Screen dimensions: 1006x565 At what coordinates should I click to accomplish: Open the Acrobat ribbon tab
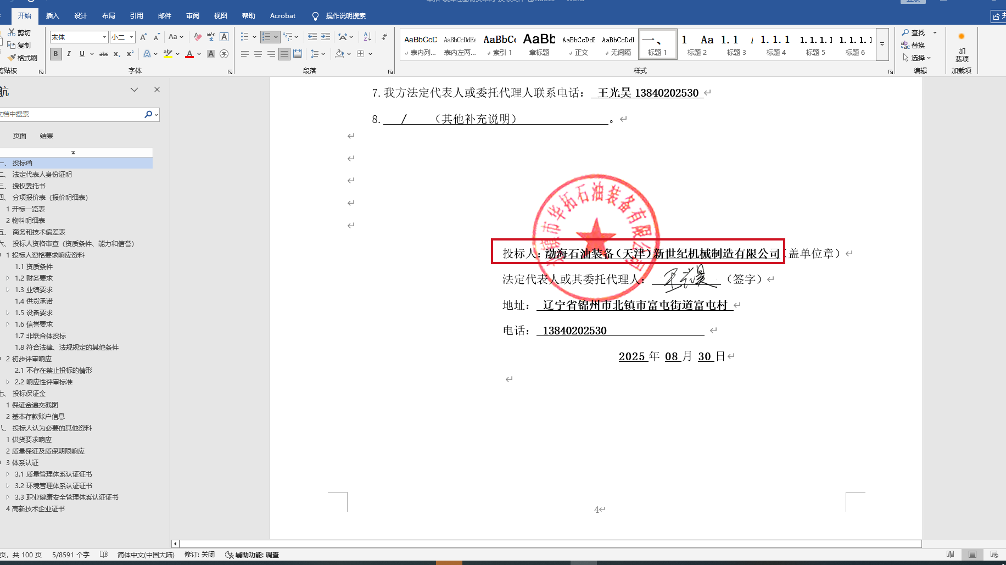[282, 16]
